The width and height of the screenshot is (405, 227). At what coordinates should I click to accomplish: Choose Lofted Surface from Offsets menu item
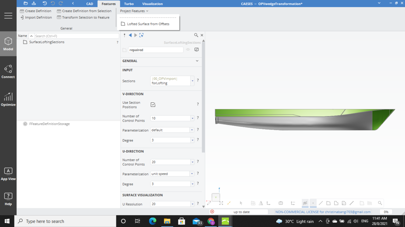tap(148, 24)
